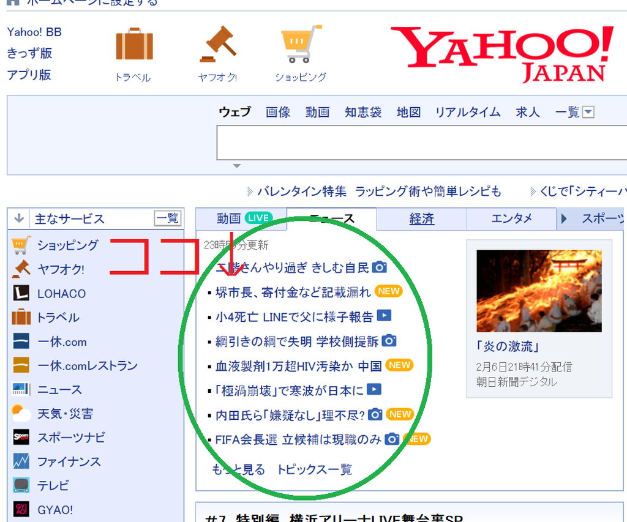
Task: Click the weather sun-cloud icon
Action: [21, 413]
